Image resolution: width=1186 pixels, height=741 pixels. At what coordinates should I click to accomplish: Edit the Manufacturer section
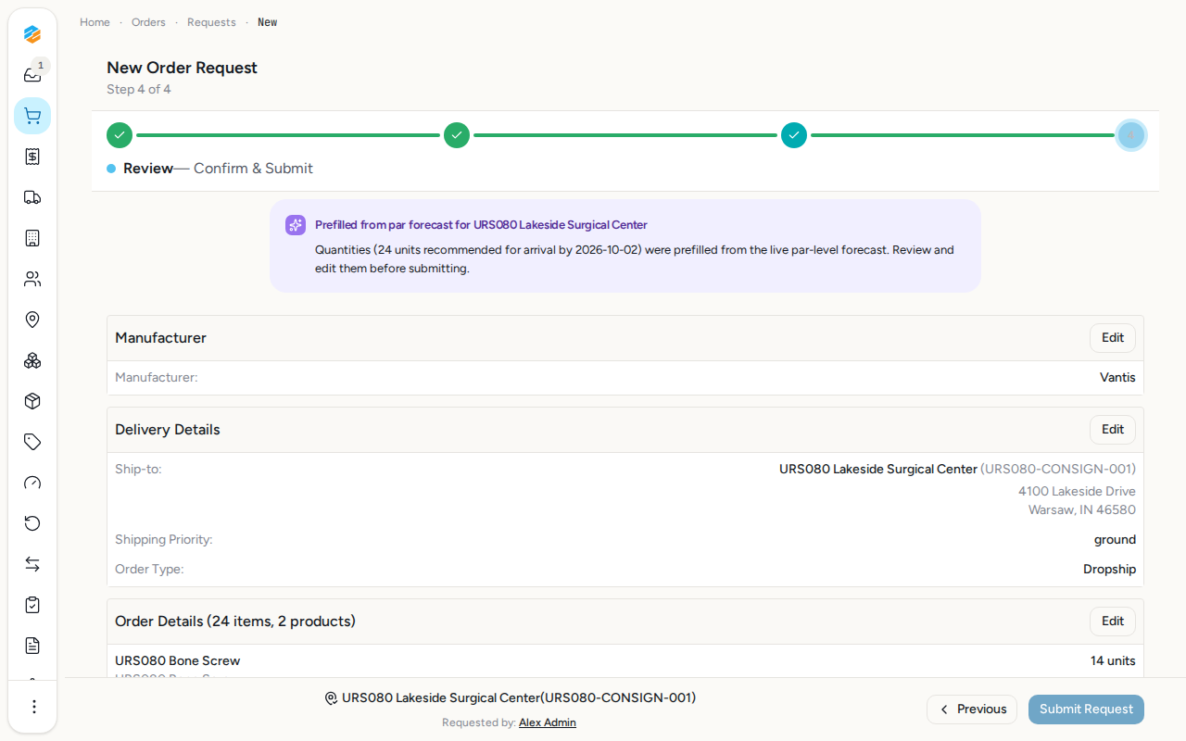1113,338
